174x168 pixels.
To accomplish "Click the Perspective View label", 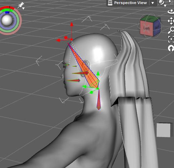I will pyautogui.click(x=130, y=3).
